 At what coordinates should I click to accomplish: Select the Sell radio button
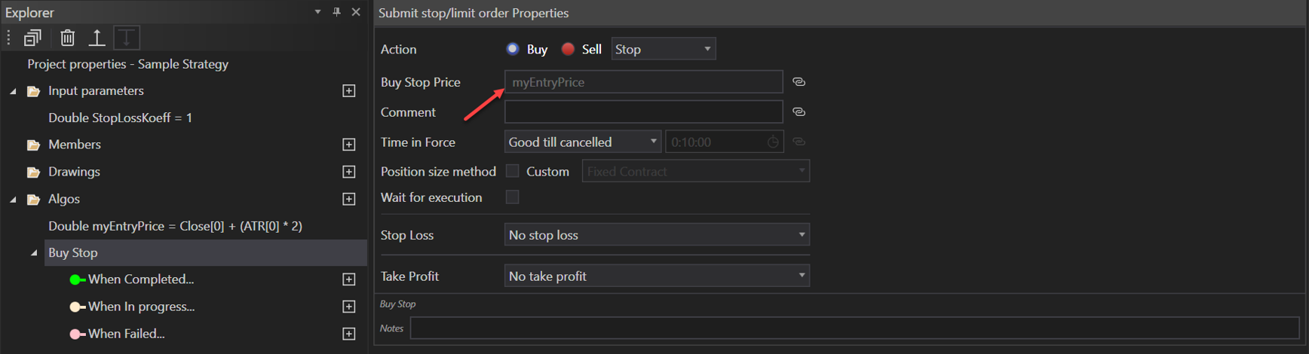(569, 49)
